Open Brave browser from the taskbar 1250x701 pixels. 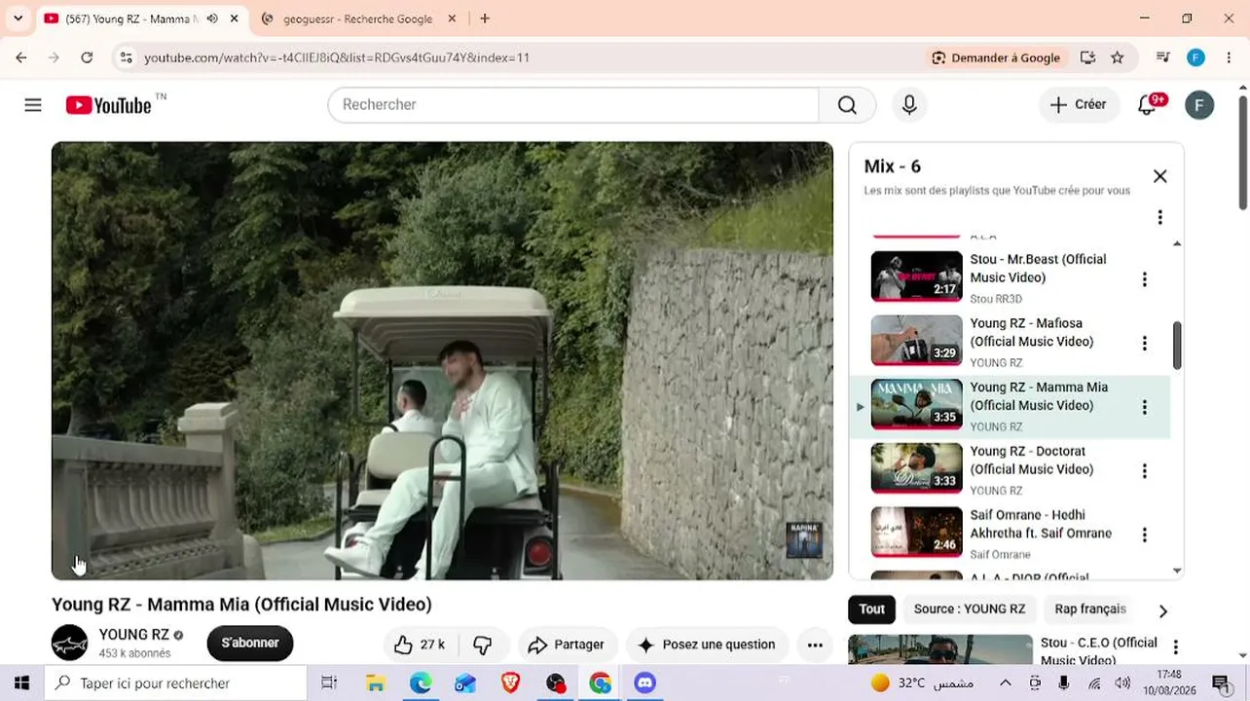click(x=510, y=683)
